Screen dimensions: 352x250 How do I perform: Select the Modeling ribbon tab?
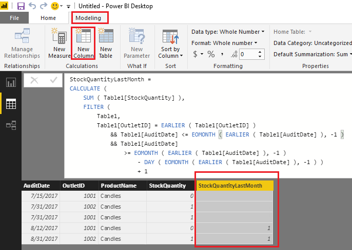[x=88, y=18]
